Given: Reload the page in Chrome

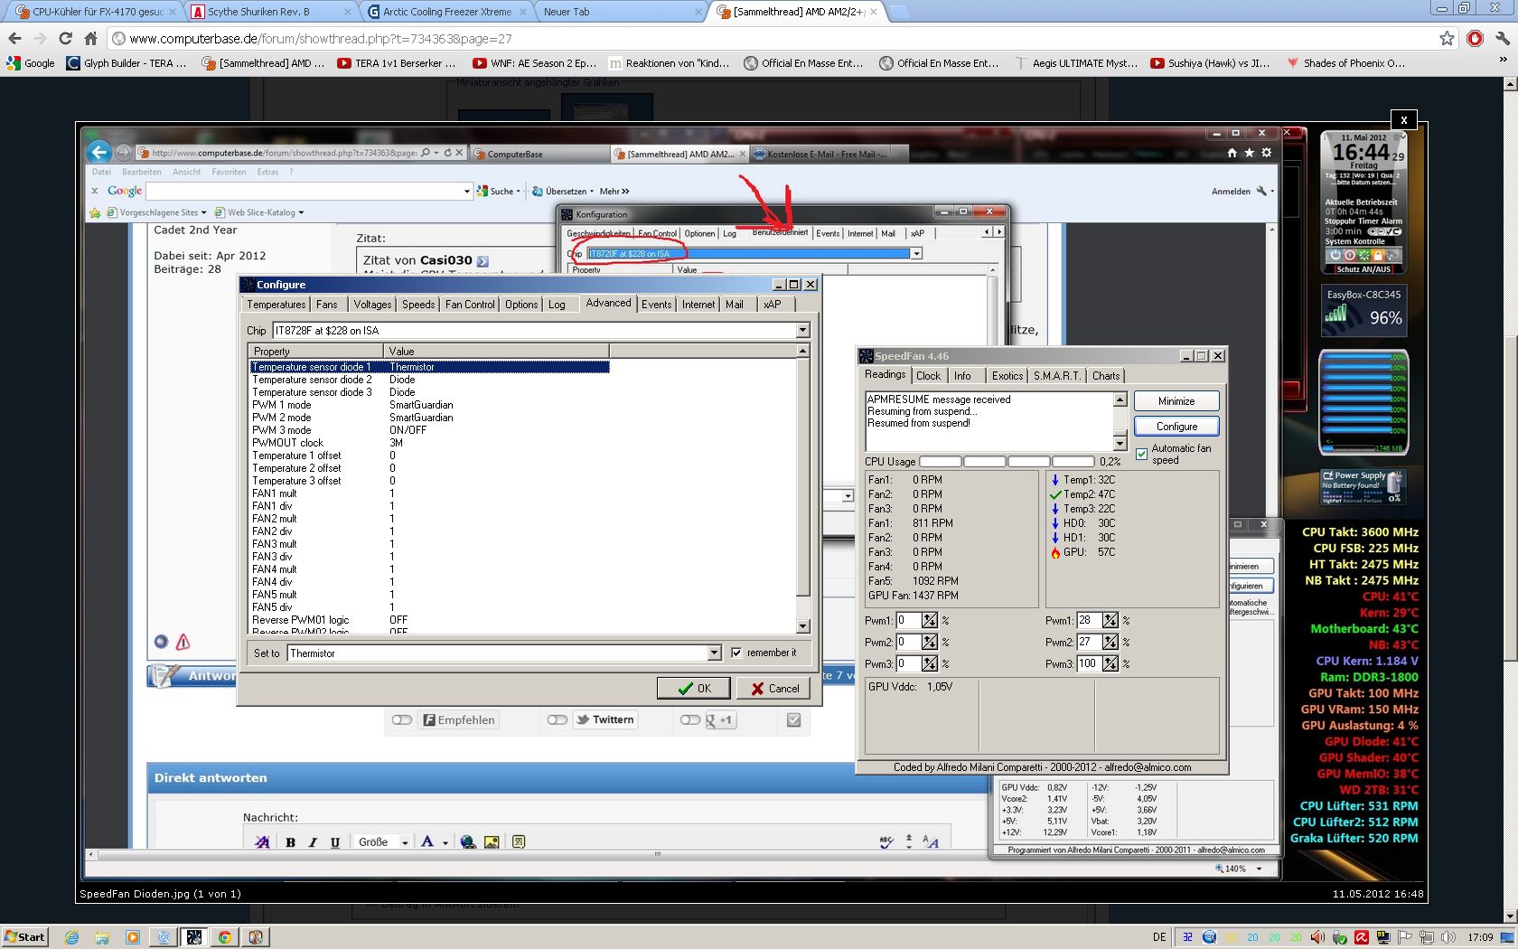Looking at the screenshot, I should click(65, 39).
